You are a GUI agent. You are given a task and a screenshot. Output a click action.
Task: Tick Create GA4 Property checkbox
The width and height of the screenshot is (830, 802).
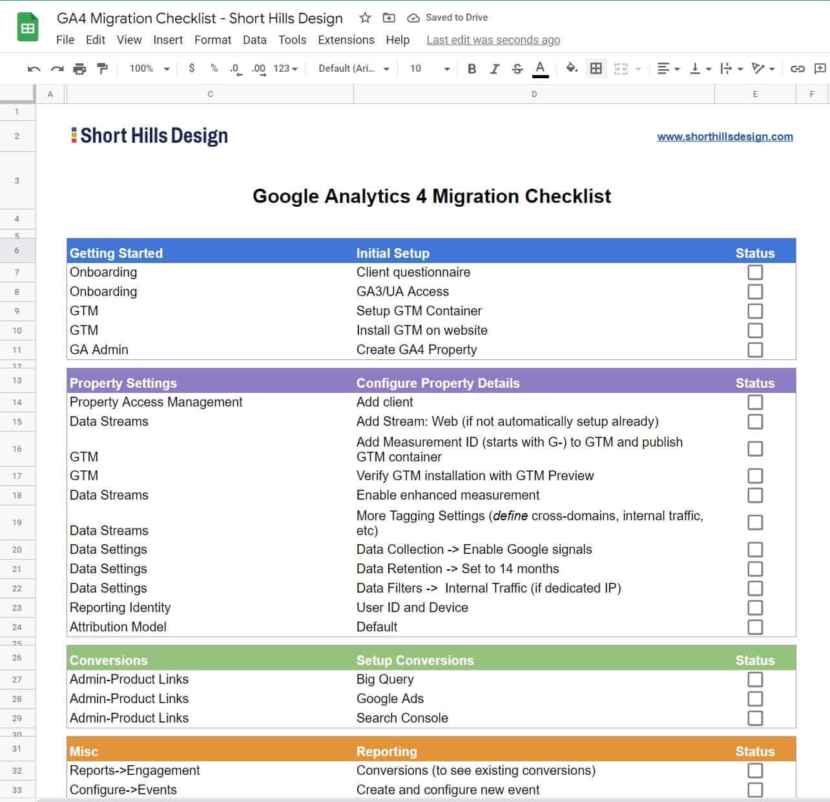[755, 350]
